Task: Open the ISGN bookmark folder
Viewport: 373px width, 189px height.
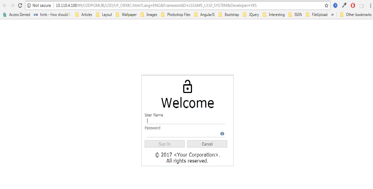Action: pos(295,15)
